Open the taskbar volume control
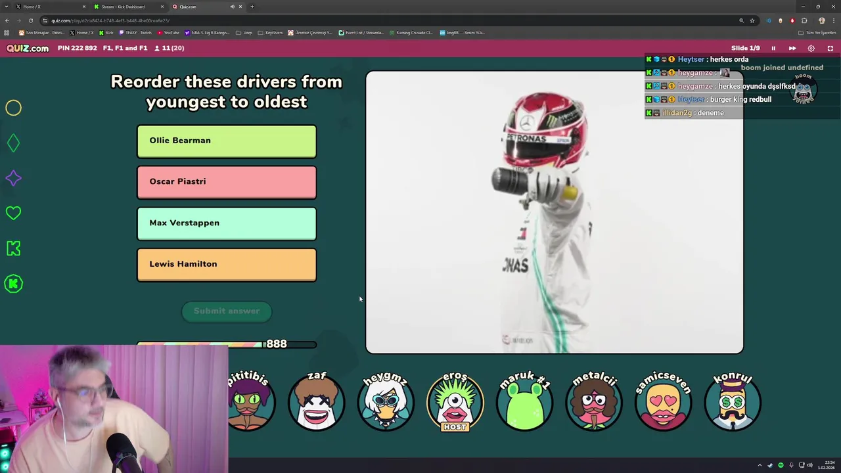This screenshot has width=841, height=473. click(x=810, y=465)
